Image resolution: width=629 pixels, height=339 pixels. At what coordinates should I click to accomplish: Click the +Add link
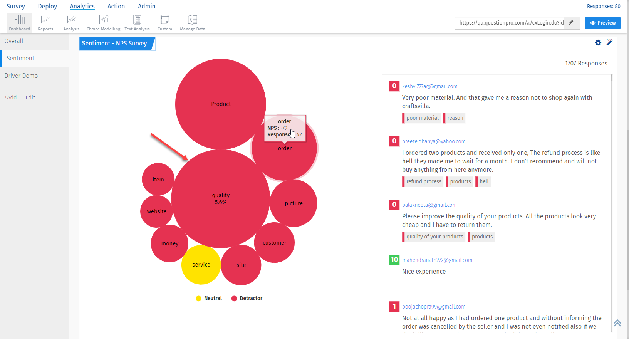click(10, 97)
